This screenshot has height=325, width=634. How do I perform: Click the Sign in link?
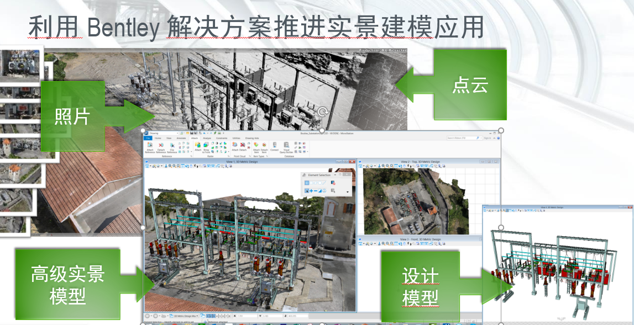tap(487, 138)
